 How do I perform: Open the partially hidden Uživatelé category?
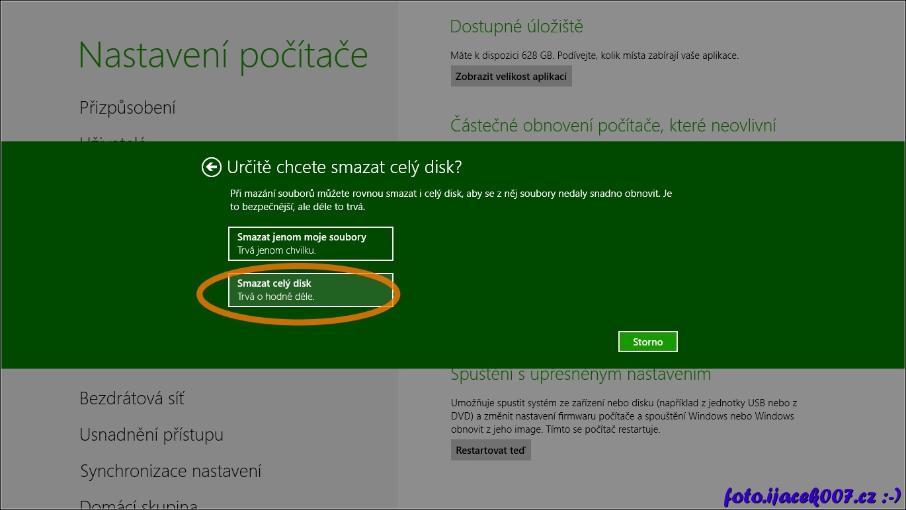click(x=112, y=139)
